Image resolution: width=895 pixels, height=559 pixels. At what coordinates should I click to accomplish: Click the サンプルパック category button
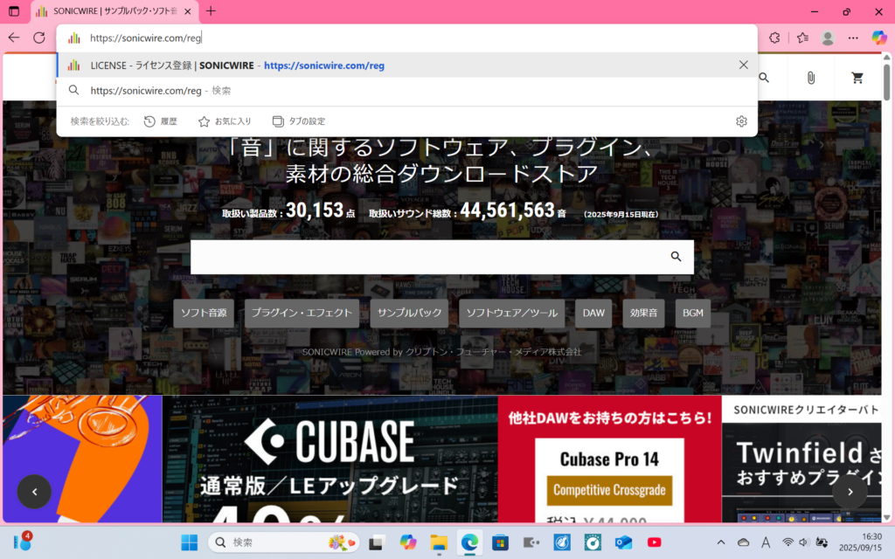click(408, 313)
